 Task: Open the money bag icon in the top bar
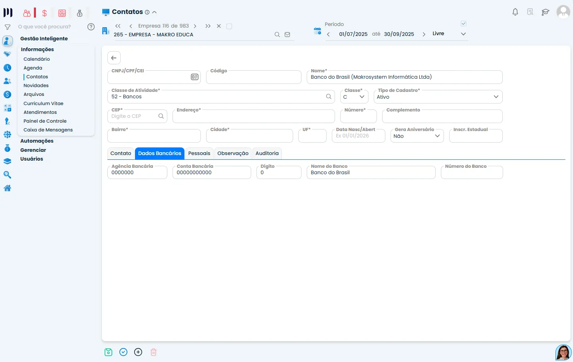coord(79,13)
